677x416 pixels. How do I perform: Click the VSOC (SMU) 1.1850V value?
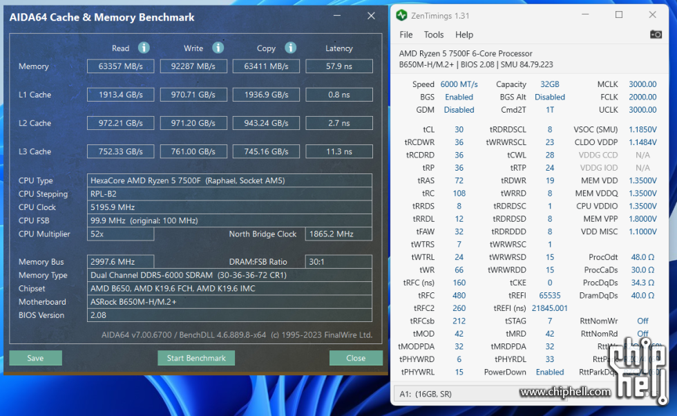[642, 130]
